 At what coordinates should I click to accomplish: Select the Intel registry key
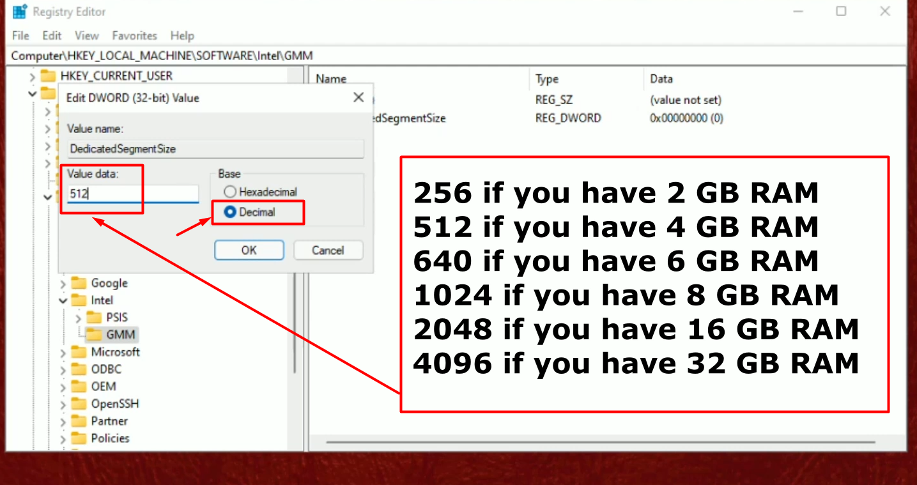102,300
